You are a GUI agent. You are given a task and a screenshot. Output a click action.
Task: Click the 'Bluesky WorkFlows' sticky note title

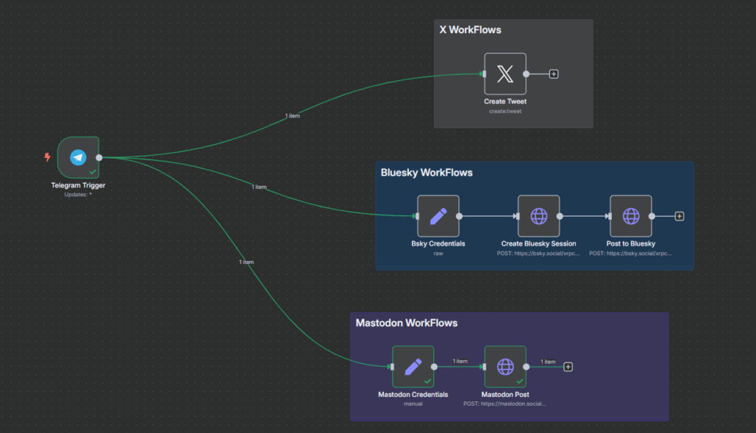tap(427, 173)
